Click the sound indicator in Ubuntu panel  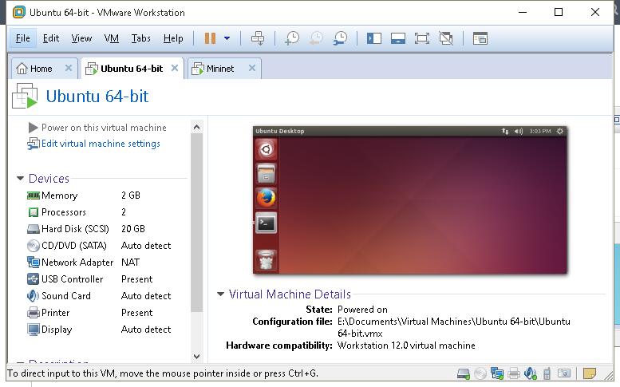[519, 131]
